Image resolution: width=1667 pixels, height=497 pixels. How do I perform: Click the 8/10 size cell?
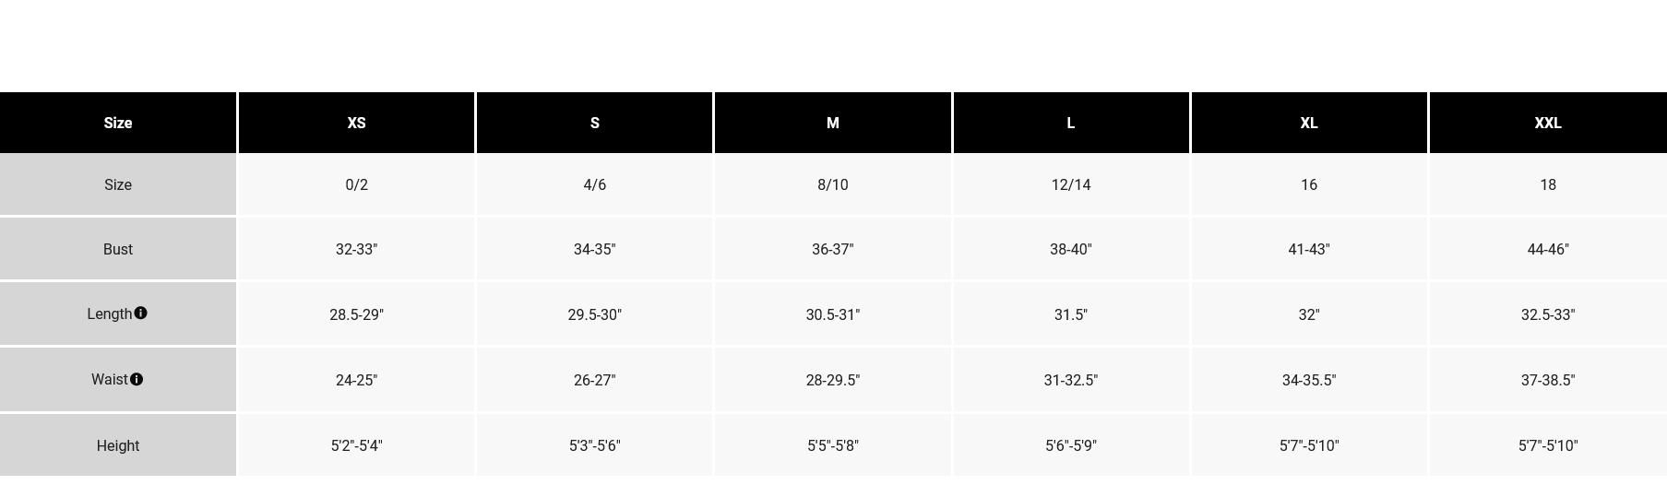[x=832, y=184]
